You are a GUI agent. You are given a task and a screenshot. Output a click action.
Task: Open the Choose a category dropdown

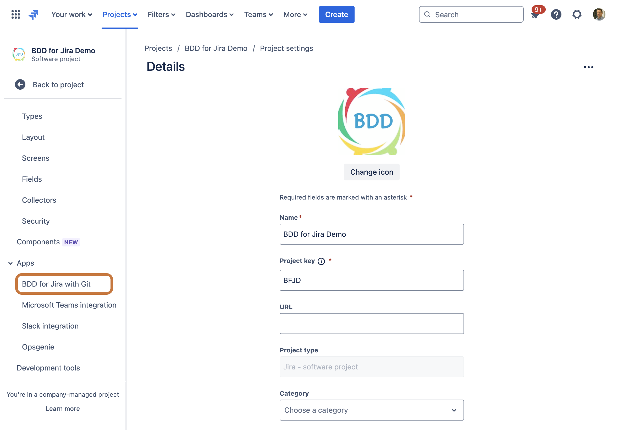(372, 410)
